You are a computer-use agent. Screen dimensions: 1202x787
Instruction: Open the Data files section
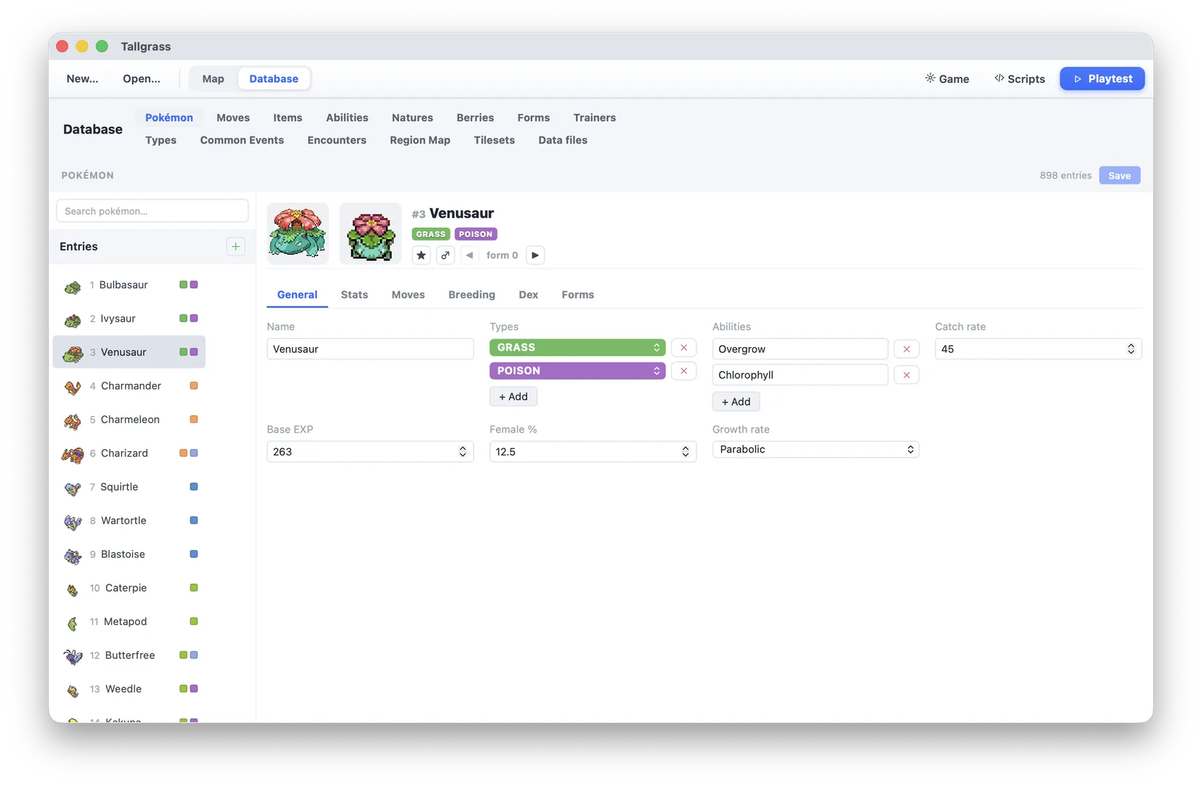coord(563,140)
